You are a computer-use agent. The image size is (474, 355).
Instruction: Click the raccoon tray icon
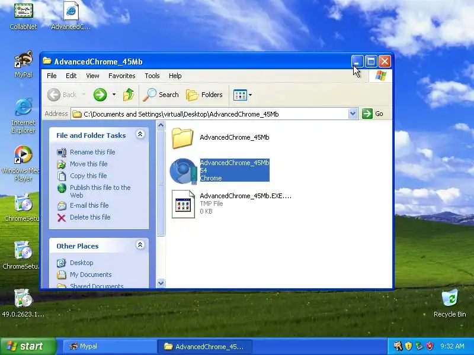(398, 346)
